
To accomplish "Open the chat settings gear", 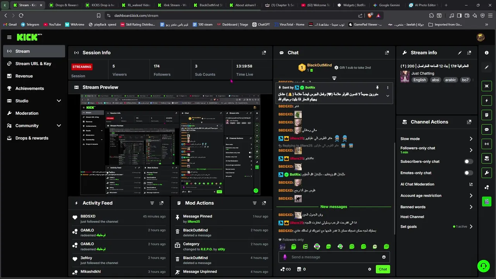I will [370, 269].
